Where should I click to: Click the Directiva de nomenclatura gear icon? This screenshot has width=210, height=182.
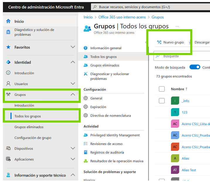[86, 115]
